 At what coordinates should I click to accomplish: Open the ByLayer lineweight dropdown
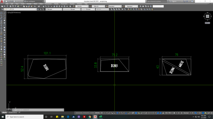pyautogui.click(x=88, y=9)
